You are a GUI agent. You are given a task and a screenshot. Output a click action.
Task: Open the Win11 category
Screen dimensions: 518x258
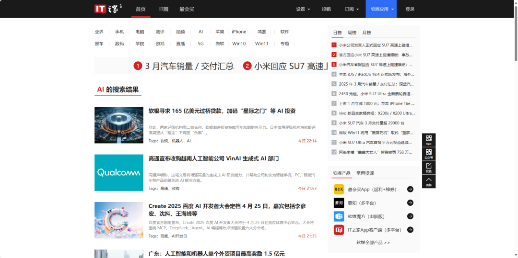(262, 44)
